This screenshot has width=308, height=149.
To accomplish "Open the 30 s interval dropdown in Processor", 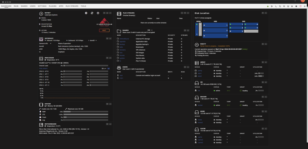I will (104, 68).
